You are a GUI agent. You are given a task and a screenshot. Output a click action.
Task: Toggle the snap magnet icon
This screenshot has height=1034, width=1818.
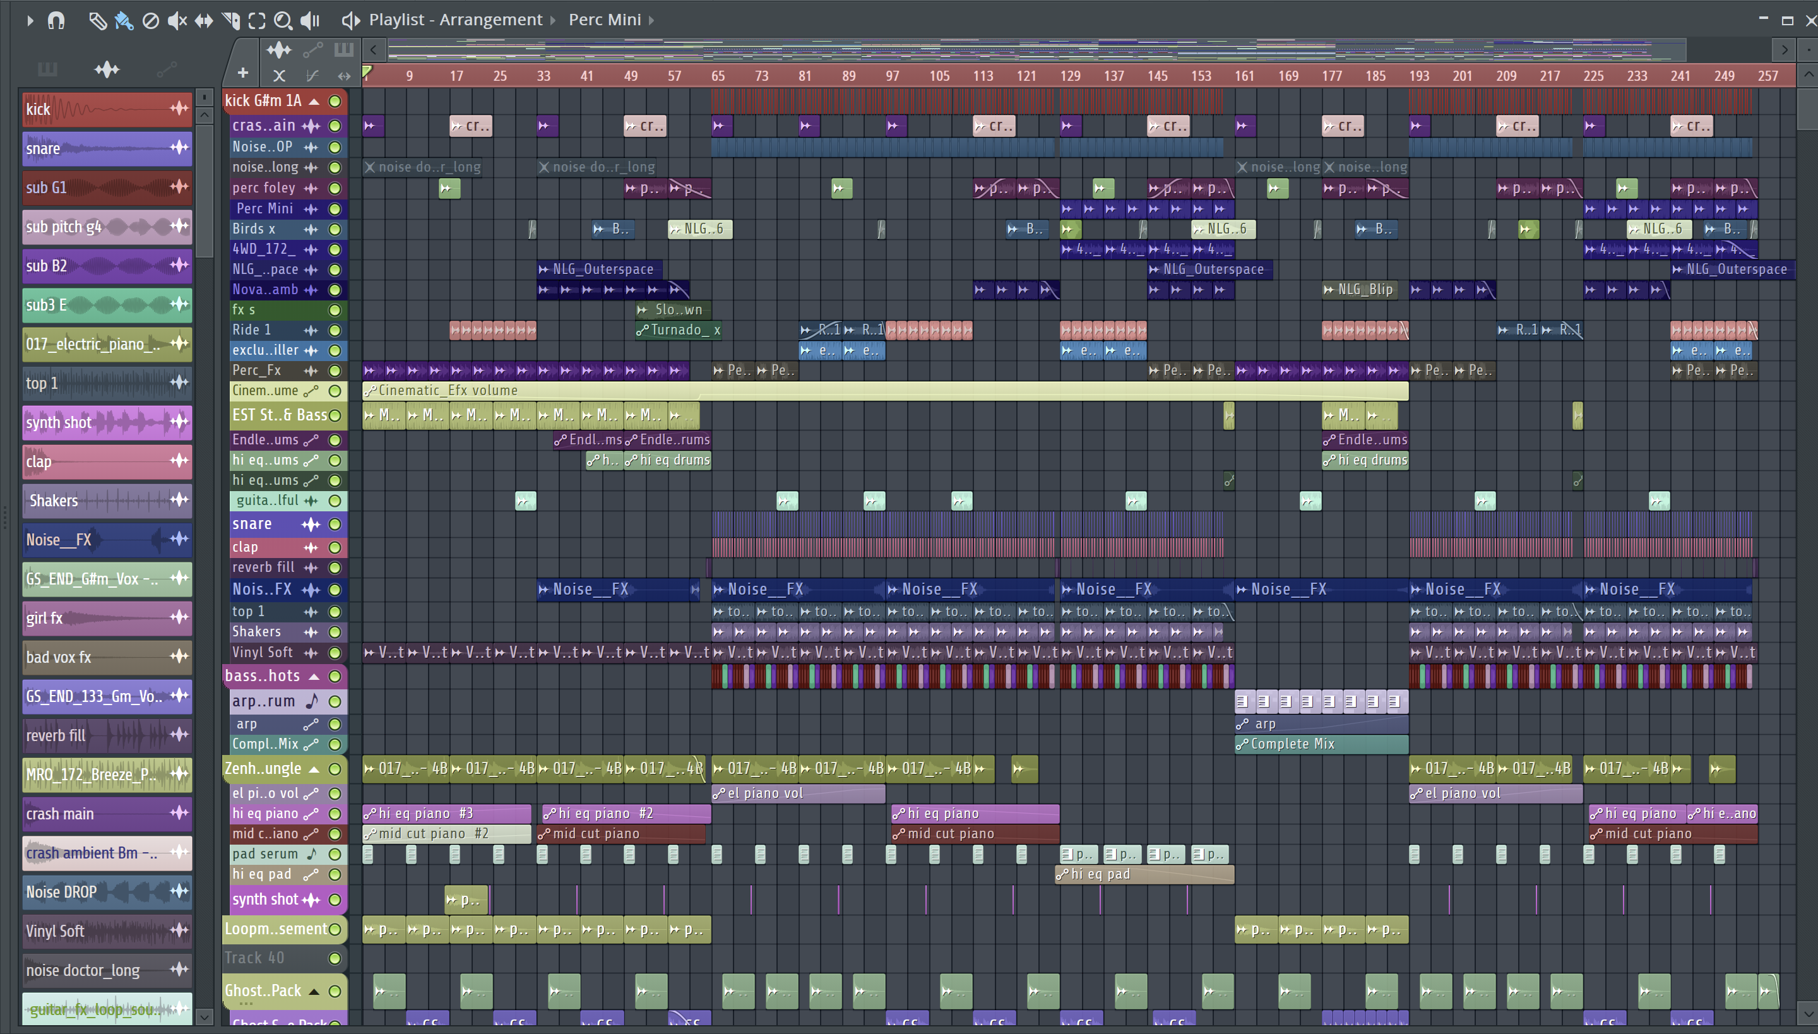(56, 20)
